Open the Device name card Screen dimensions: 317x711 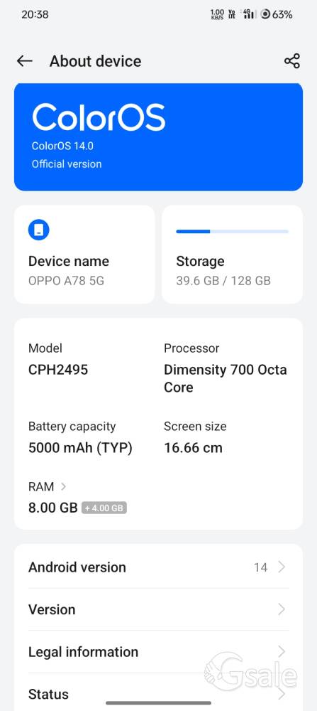click(84, 255)
